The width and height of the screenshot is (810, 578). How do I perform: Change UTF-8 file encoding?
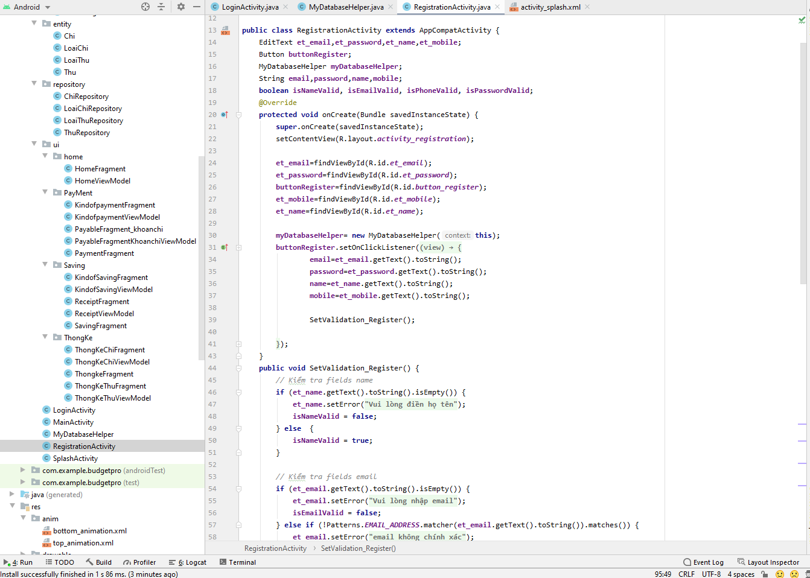711,574
